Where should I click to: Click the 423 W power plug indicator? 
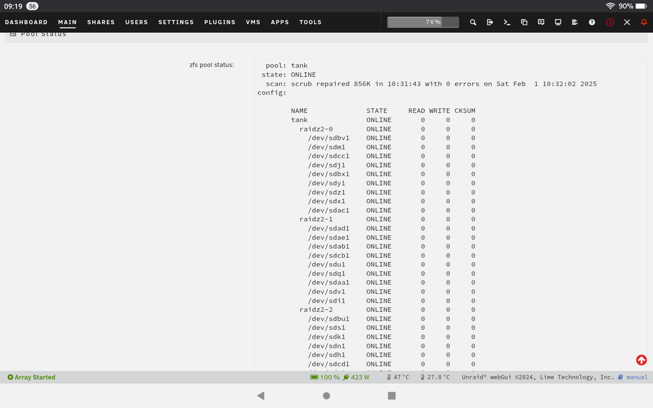356,377
